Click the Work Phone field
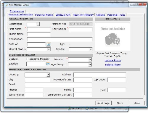This screenshot has width=148, height=113. [x=34, y=95]
